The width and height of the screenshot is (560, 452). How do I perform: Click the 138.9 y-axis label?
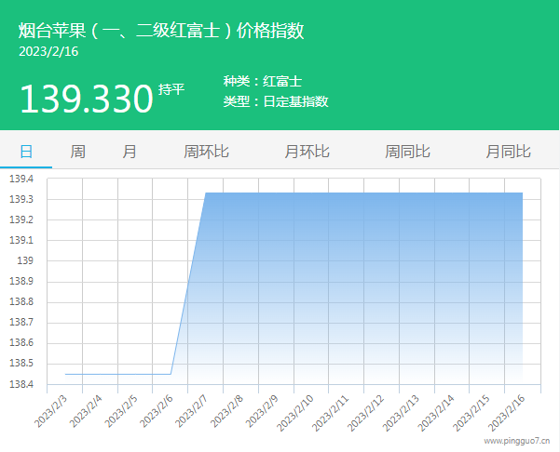point(21,281)
